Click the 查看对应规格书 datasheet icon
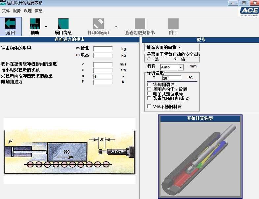 pos(140,24)
